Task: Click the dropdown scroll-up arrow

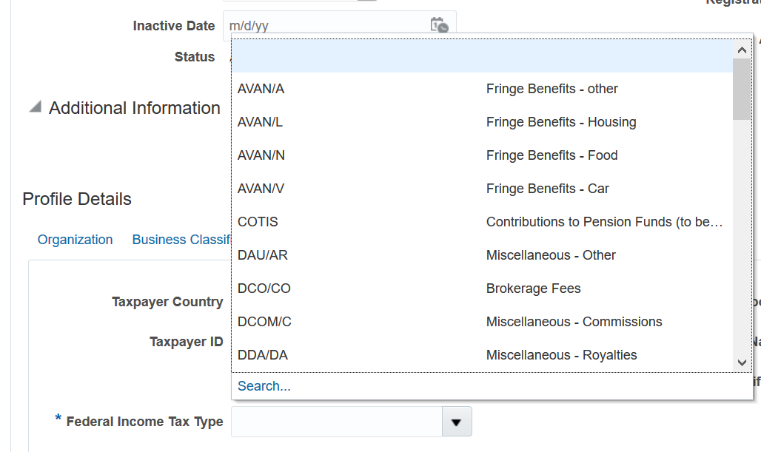Action: pos(741,50)
